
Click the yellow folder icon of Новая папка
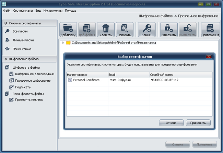pos(68,43)
